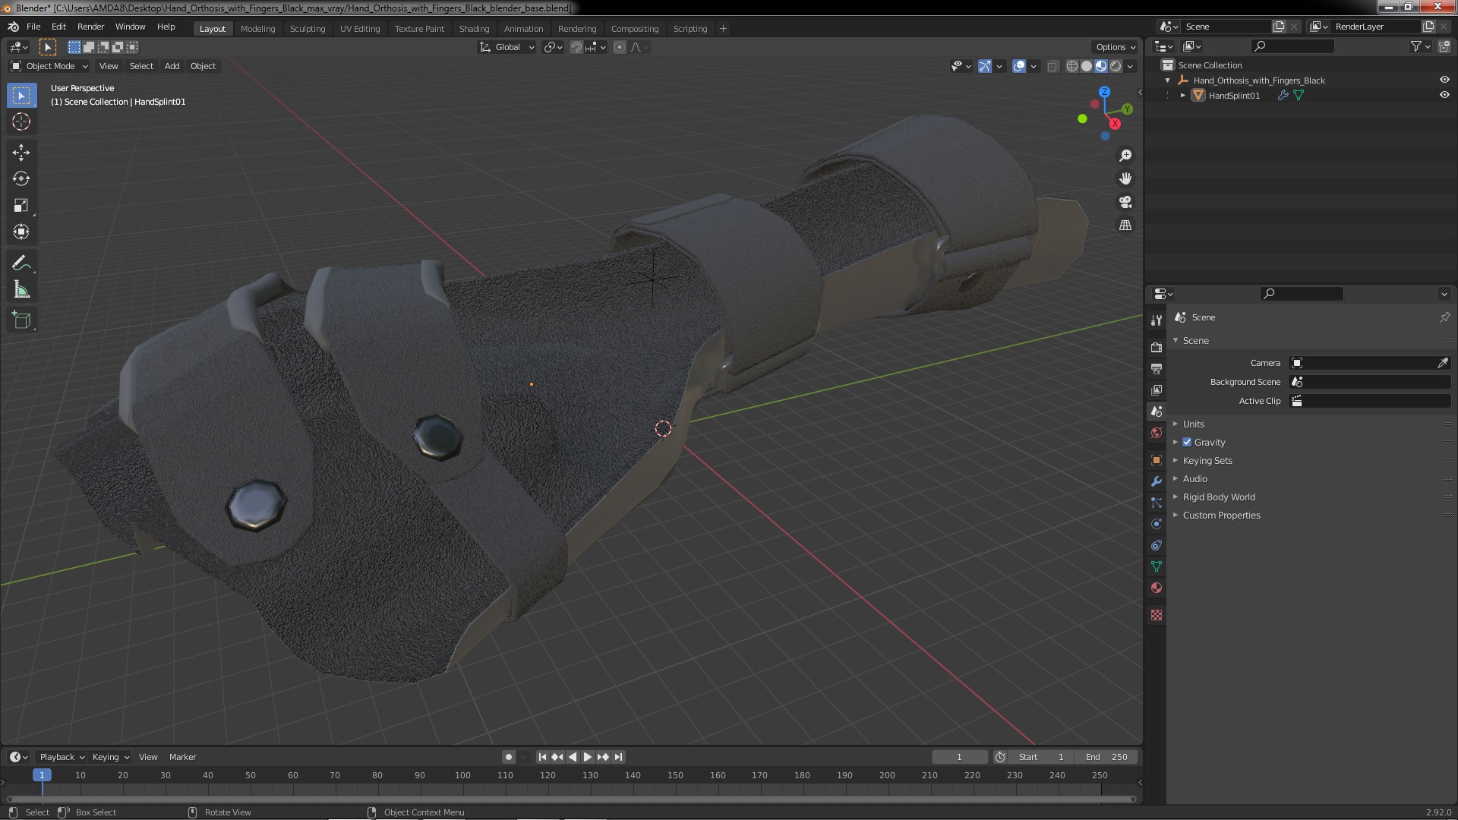Open the Modifier properties wrench tab

[x=1157, y=481]
